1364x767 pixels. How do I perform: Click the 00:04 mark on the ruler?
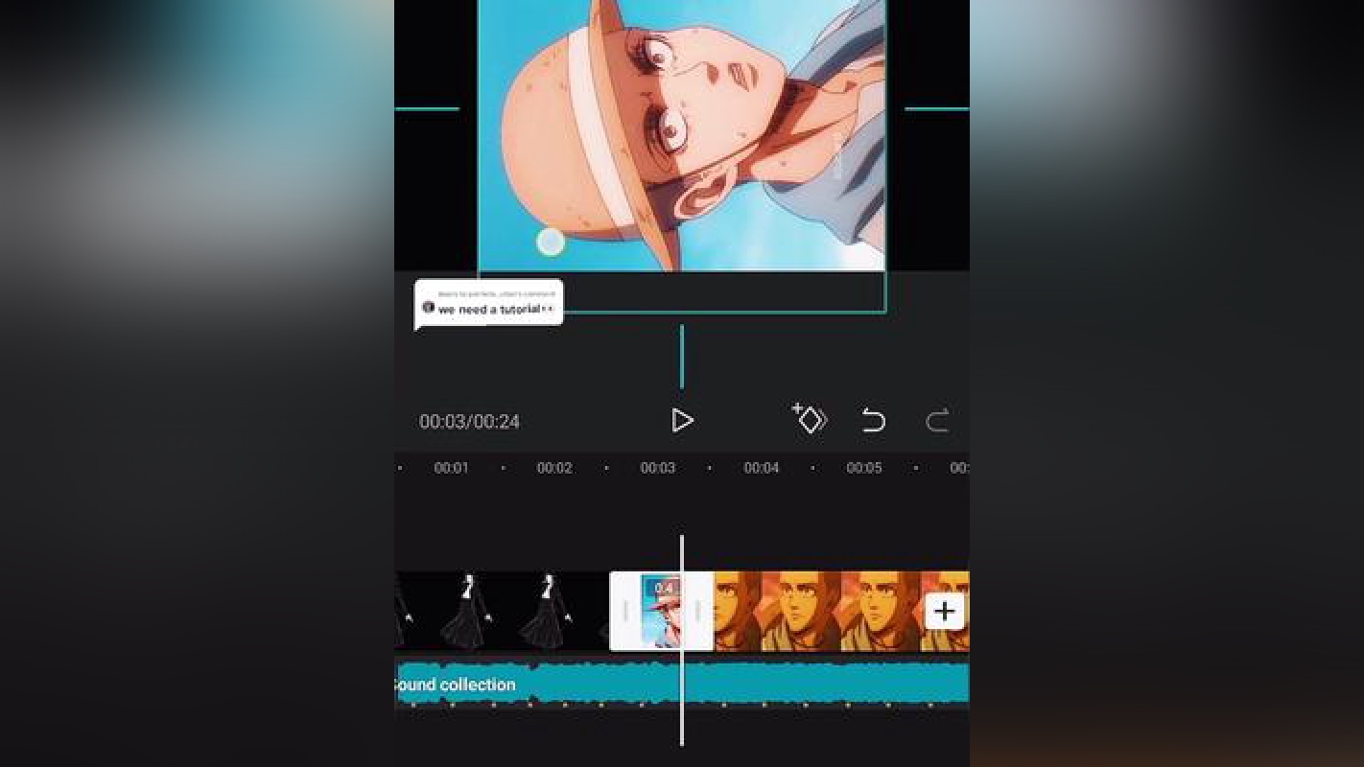[762, 468]
